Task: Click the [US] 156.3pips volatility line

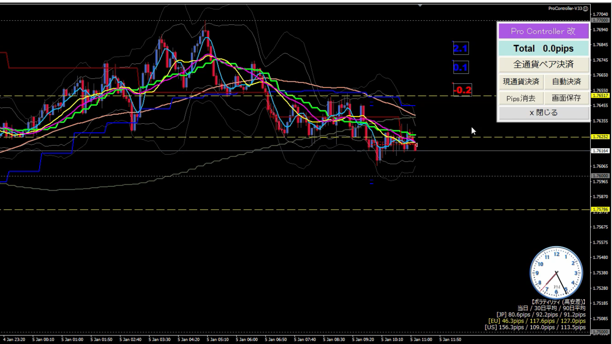Action: click(x=535, y=327)
